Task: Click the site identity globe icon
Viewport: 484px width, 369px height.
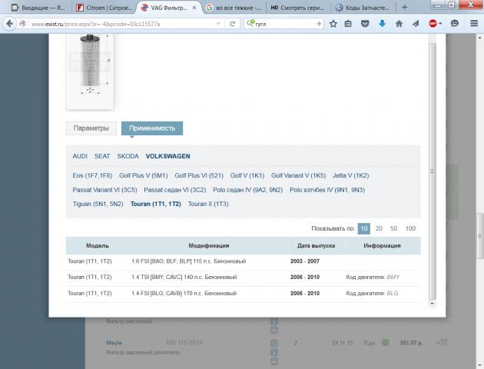Action: click(22, 24)
